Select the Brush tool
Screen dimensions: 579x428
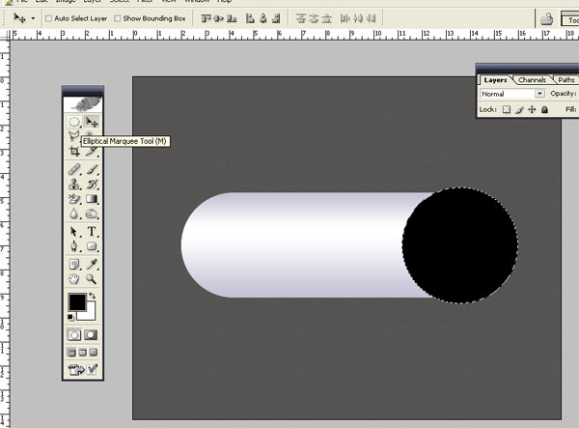92,169
